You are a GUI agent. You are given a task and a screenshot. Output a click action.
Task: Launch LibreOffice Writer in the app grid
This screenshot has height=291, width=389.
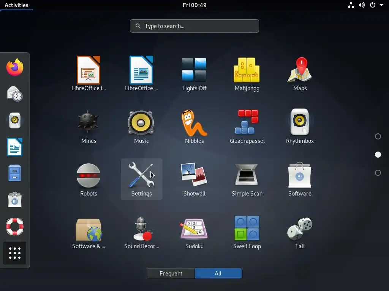click(x=141, y=74)
